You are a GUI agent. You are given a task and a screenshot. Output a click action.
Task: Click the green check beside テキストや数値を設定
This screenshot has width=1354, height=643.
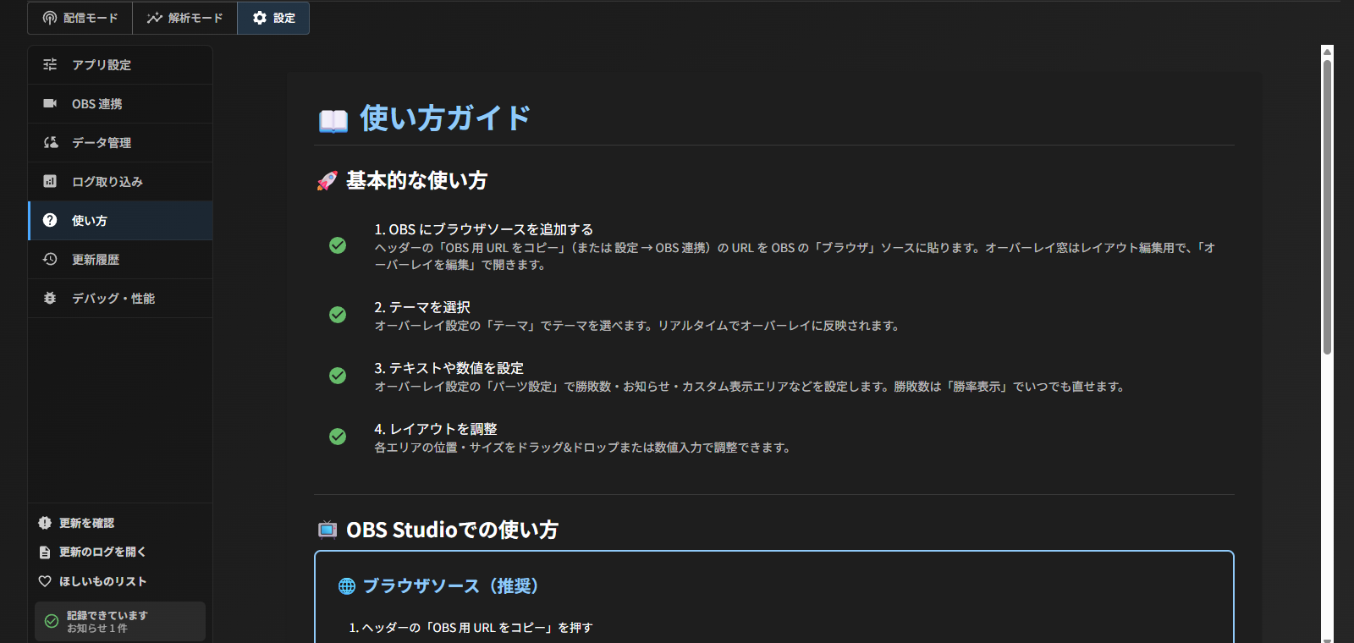[x=338, y=376]
